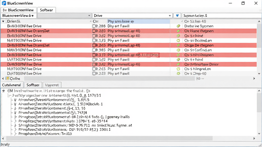Click the scroll-right arrow on the Onfine row
The image size is (262, 147).
point(254,79)
